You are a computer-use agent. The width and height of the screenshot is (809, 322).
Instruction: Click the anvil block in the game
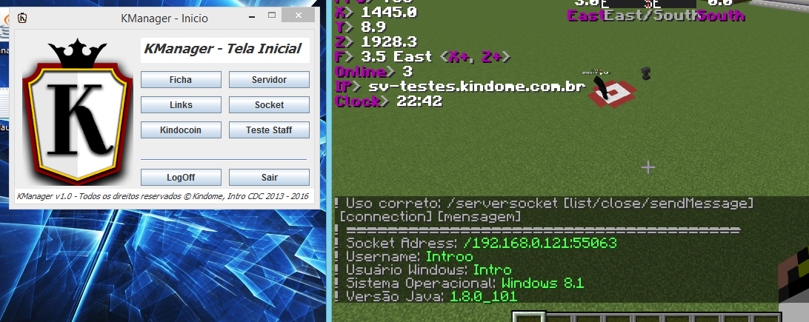click(x=645, y=74)
